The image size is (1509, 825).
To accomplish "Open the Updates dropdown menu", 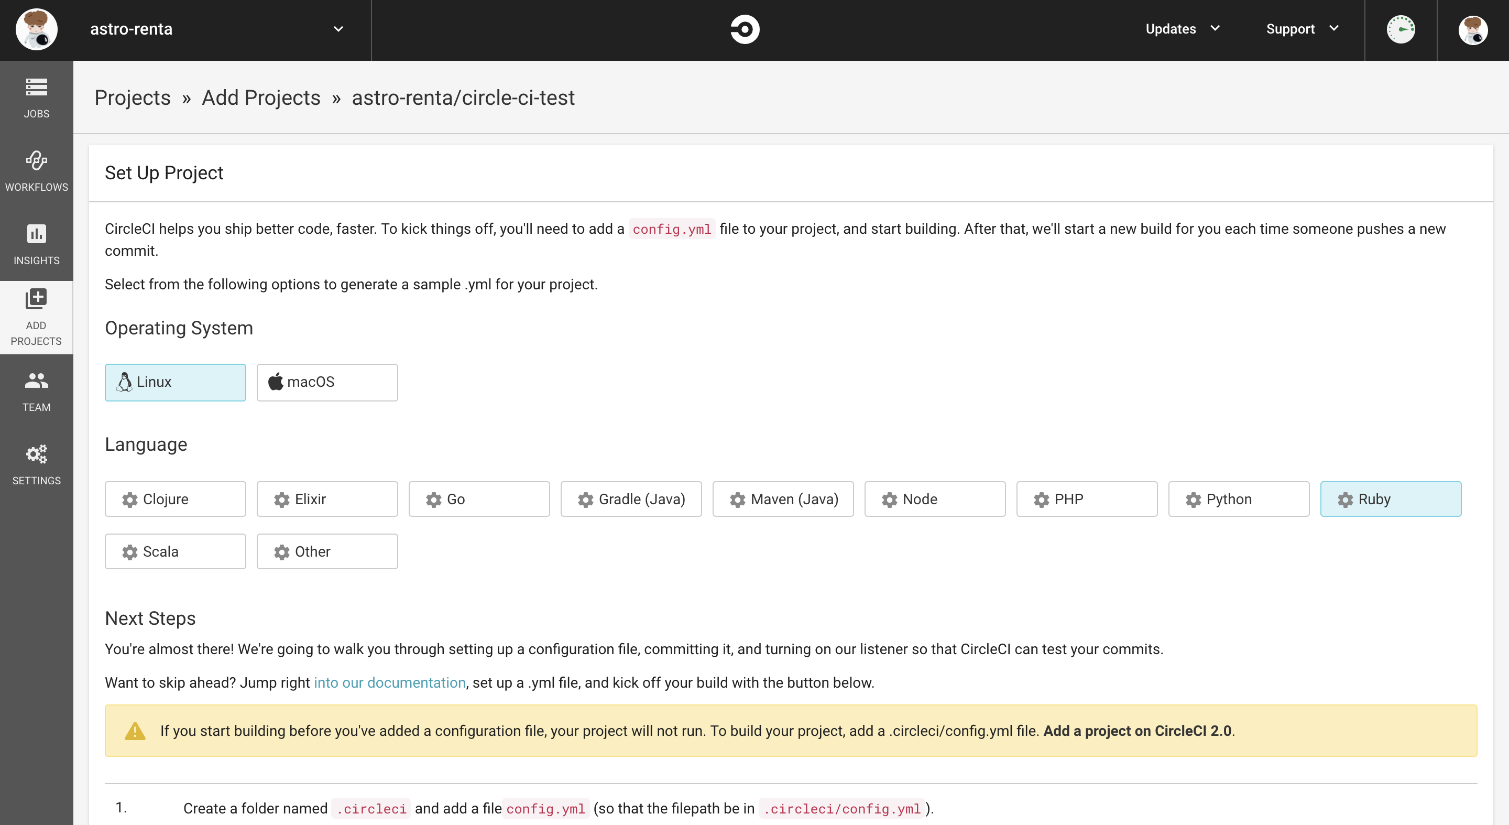I will (1181, 29).
